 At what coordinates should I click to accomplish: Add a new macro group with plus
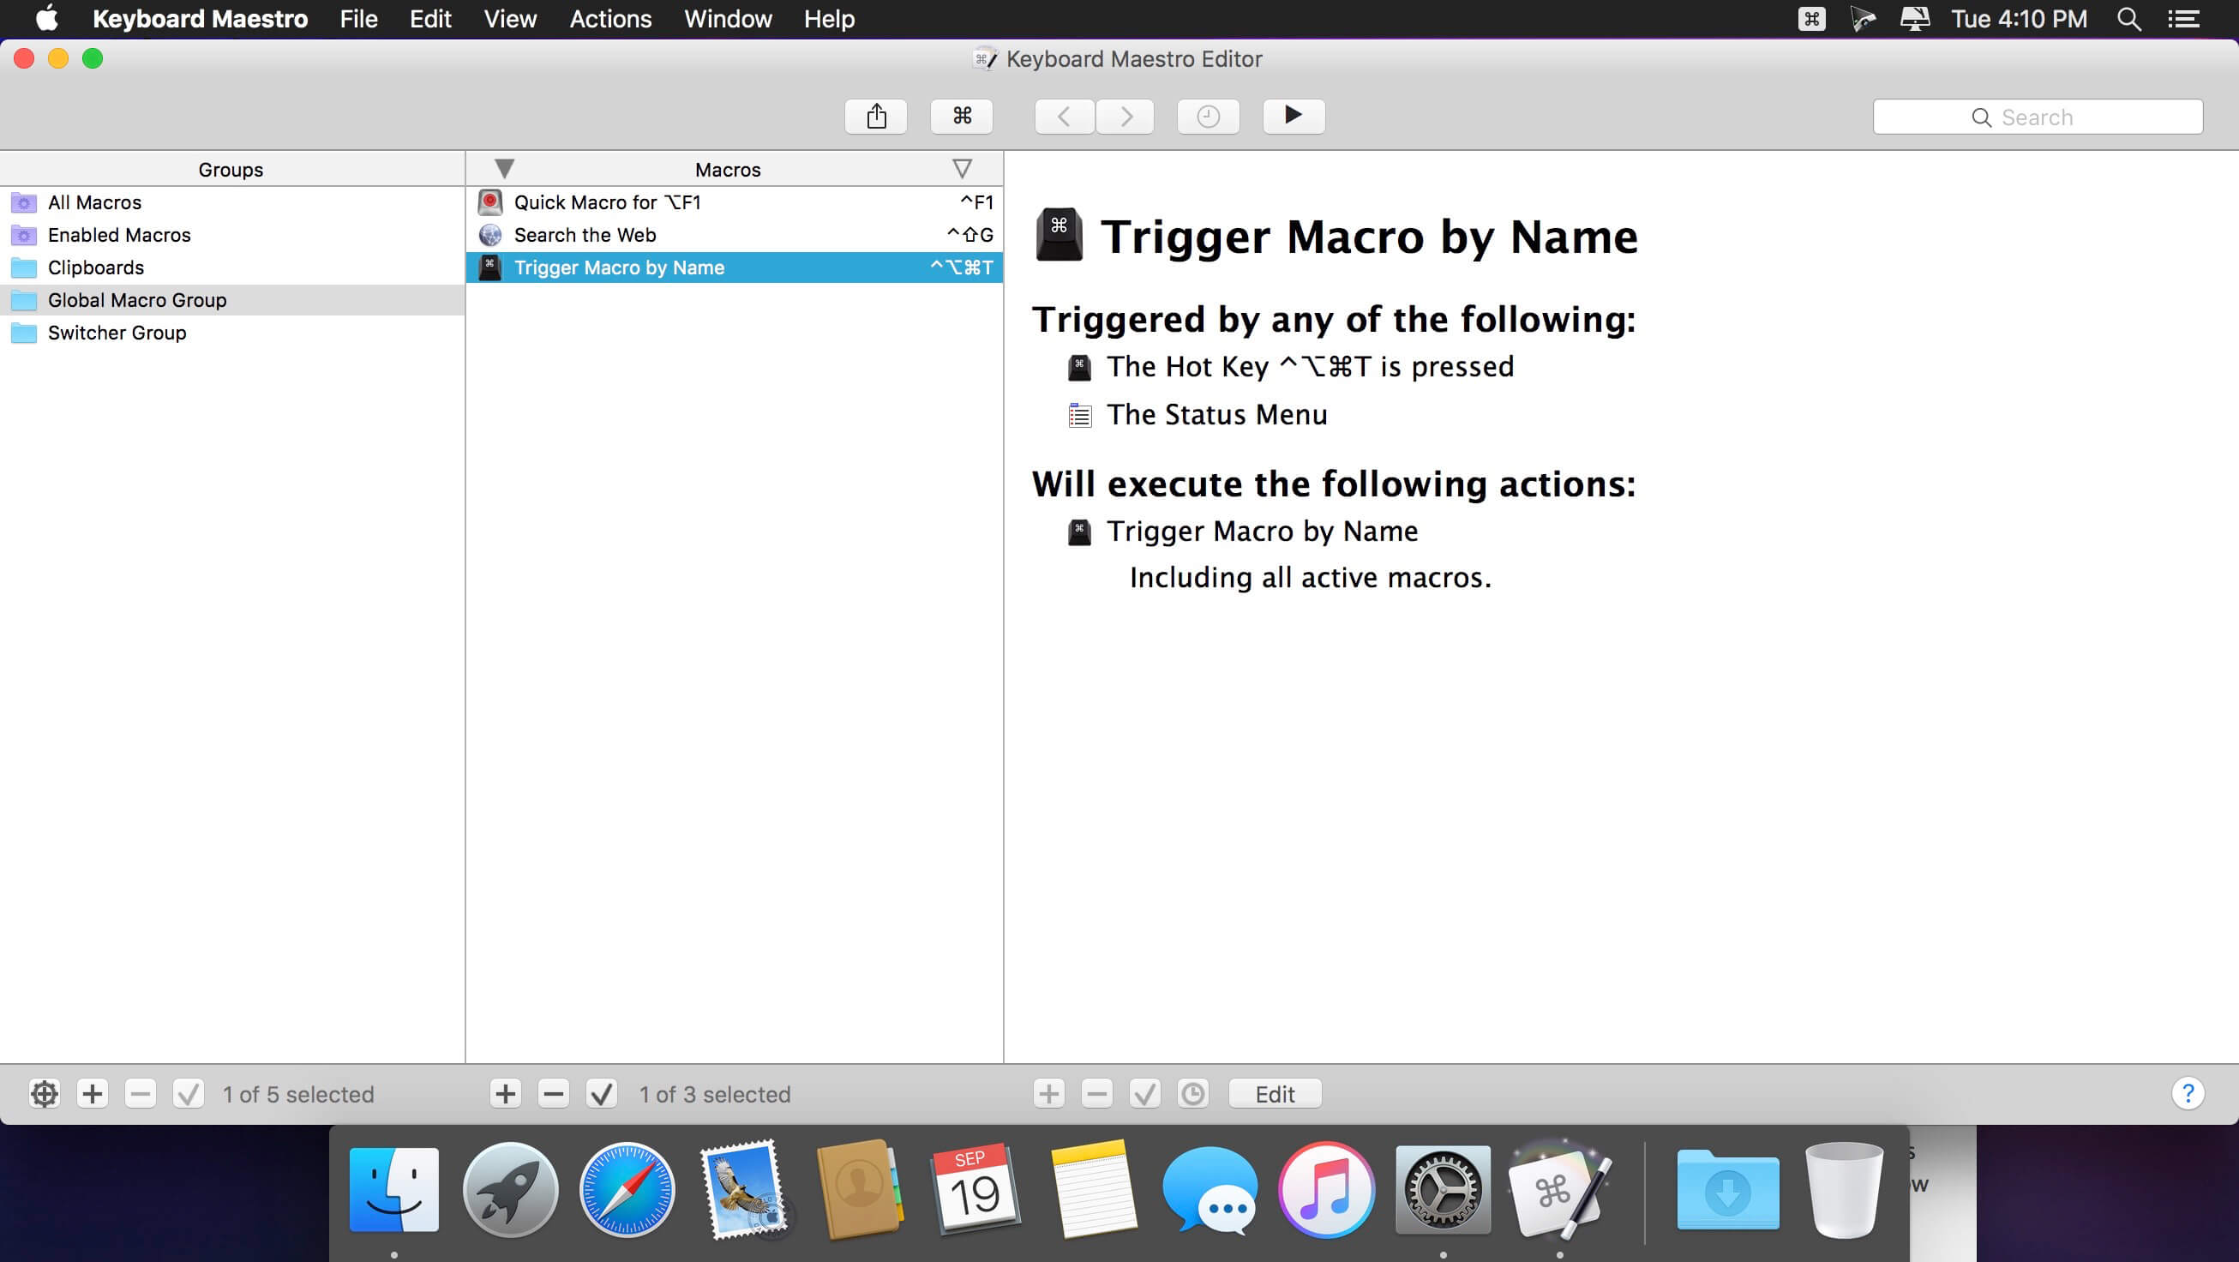93,1093
